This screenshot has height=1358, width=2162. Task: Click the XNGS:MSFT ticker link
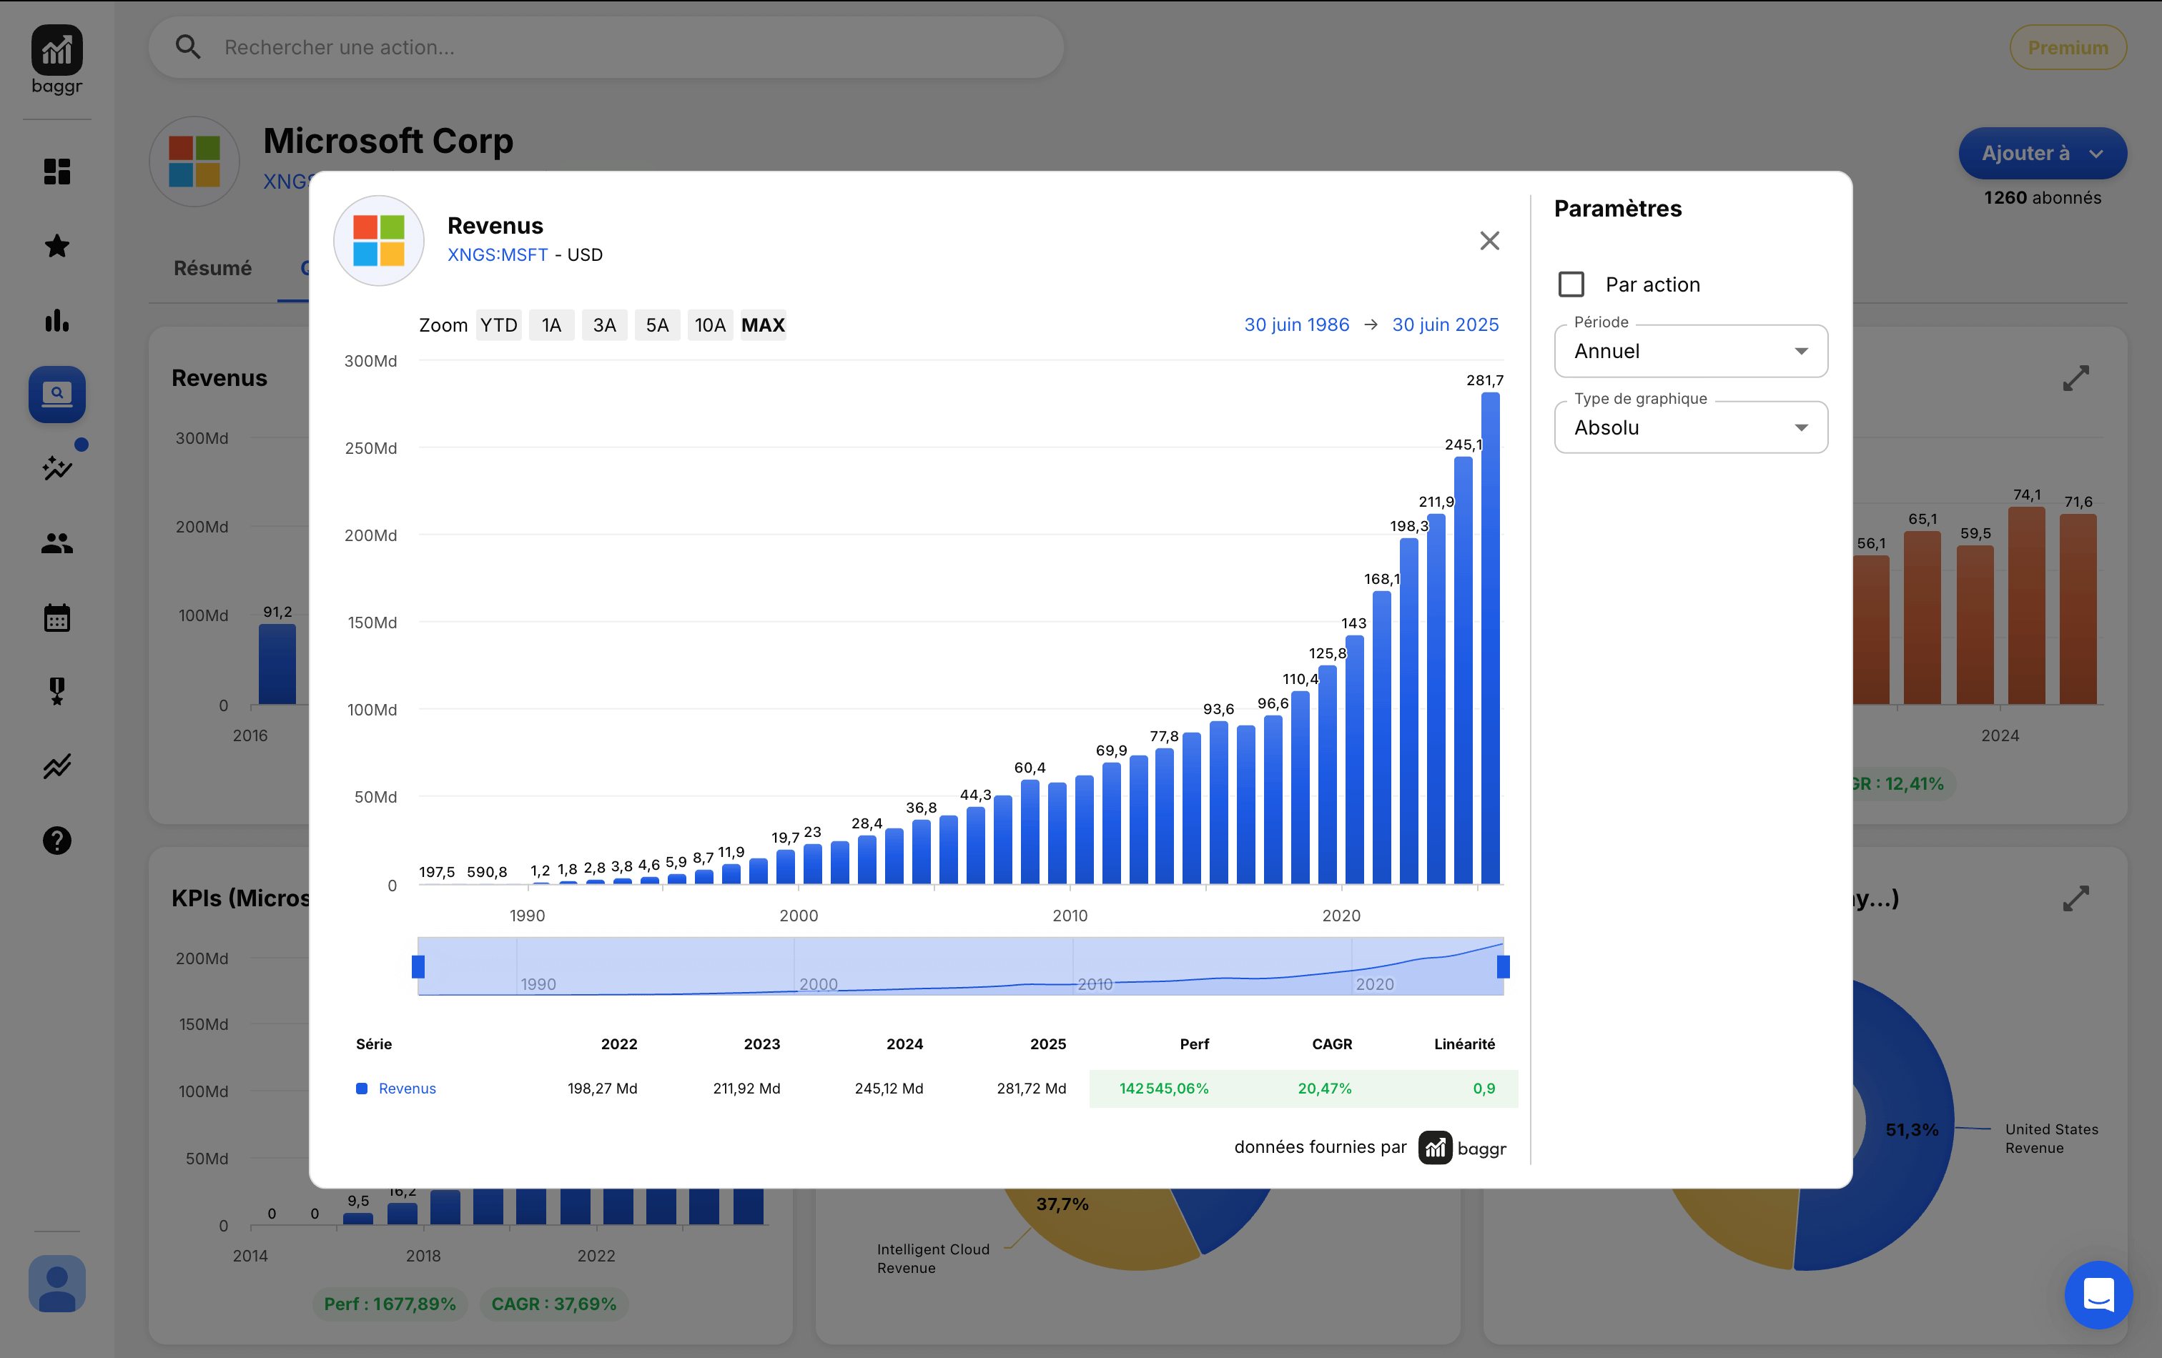(x=498, y=255)
